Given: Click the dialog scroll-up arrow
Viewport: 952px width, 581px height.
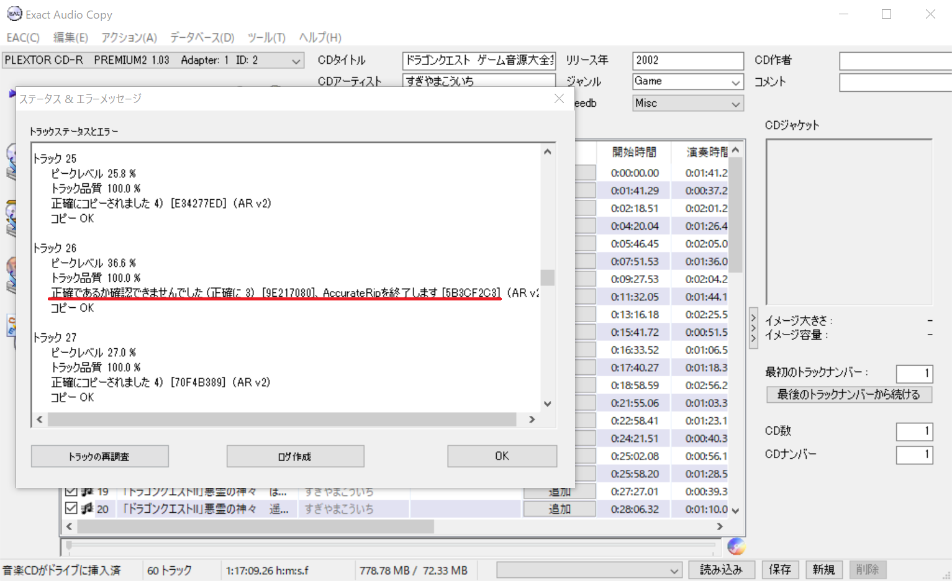Looking at the screenshot, I should click(547, 151).
